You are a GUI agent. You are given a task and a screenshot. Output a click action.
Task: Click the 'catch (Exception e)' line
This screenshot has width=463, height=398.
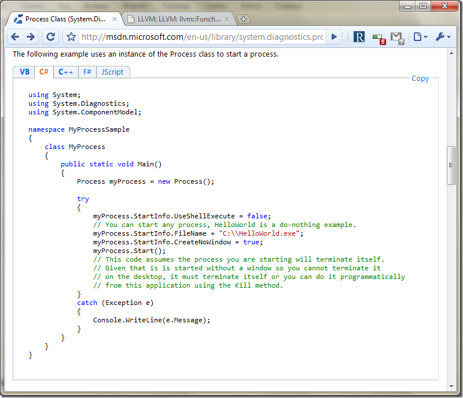coord(115,303)
